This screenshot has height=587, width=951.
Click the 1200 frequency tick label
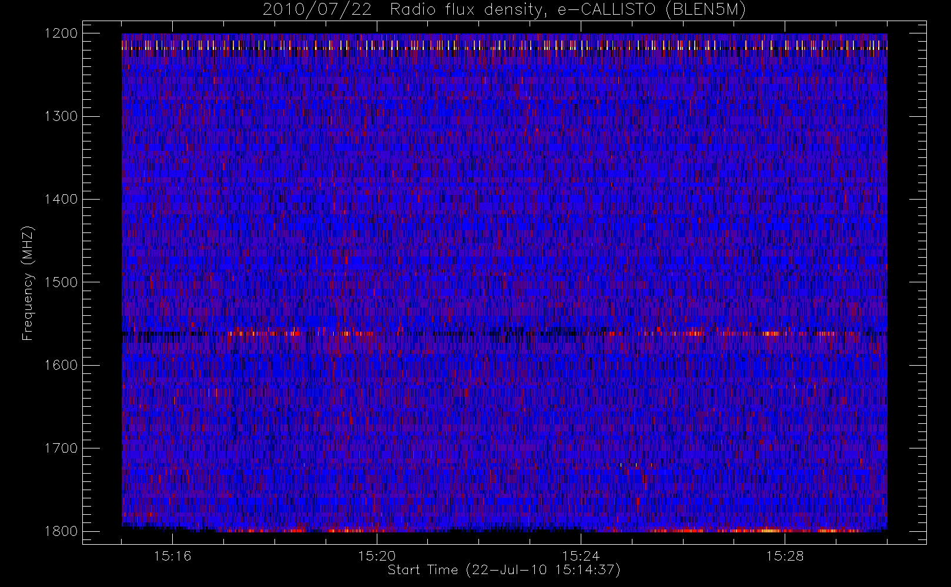click(x=61, y=33)
